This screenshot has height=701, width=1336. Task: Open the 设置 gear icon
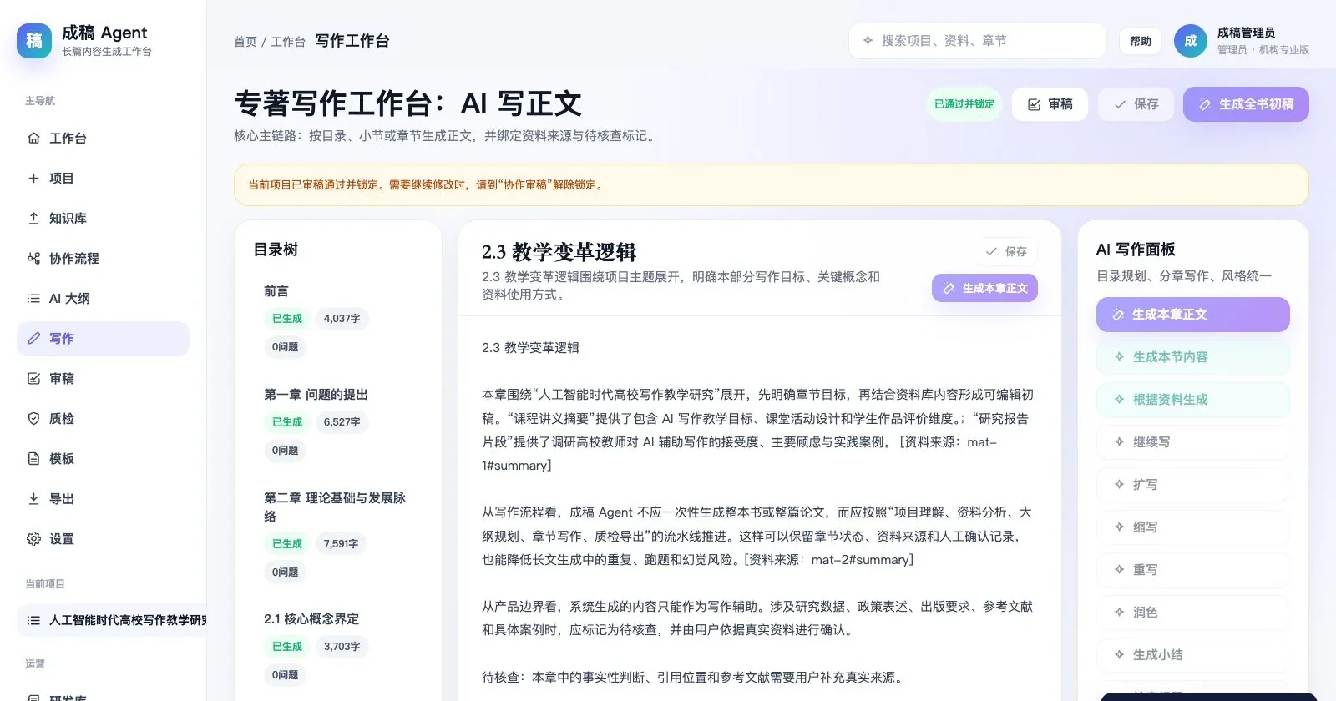(x=33, y=538)
